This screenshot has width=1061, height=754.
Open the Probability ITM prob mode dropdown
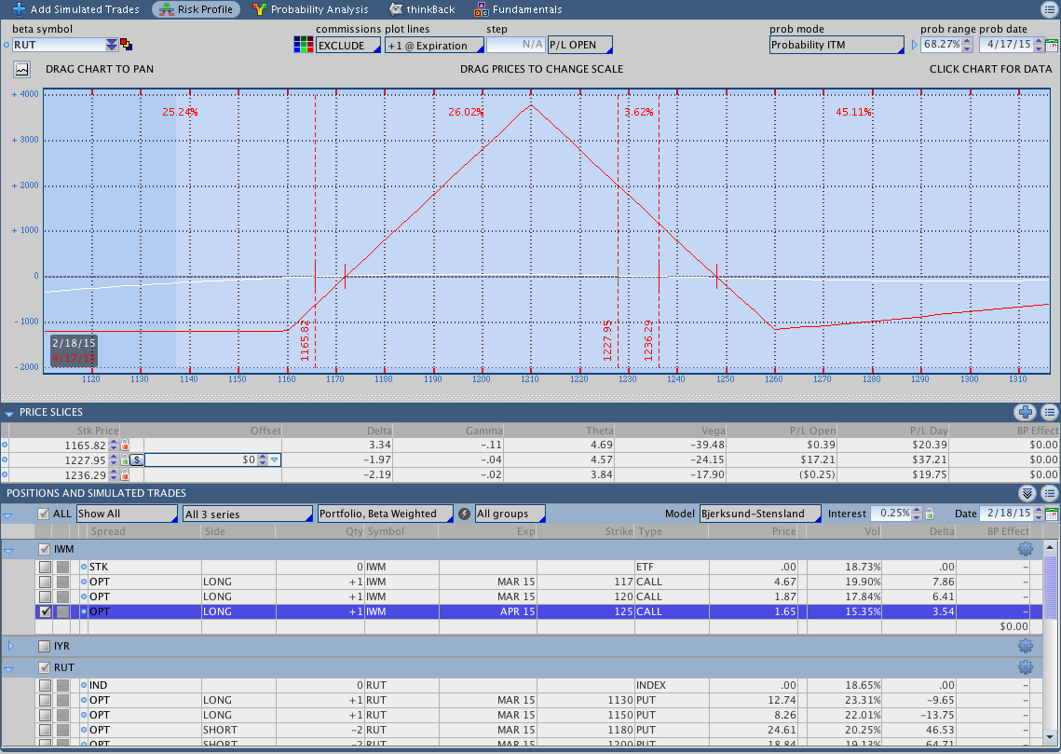point(837,45)
